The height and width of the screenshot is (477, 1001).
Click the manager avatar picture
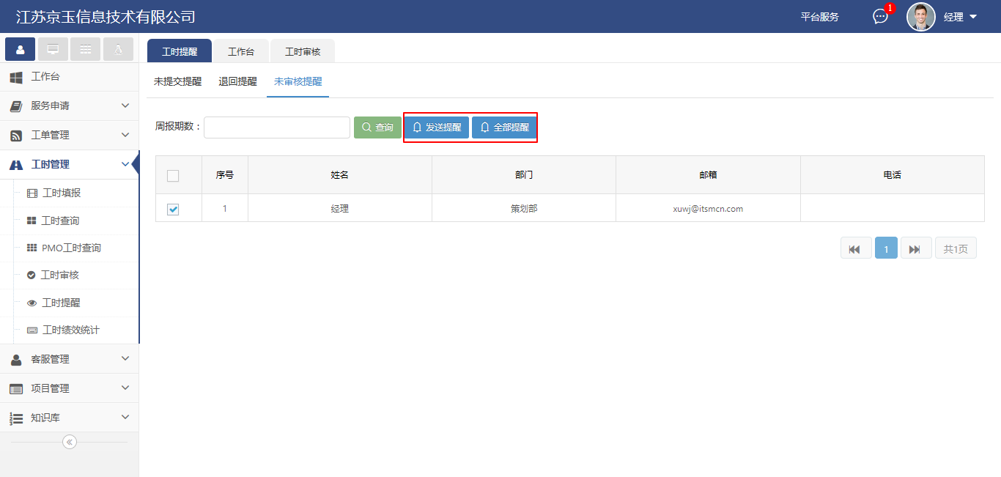(x=920, y=17)
